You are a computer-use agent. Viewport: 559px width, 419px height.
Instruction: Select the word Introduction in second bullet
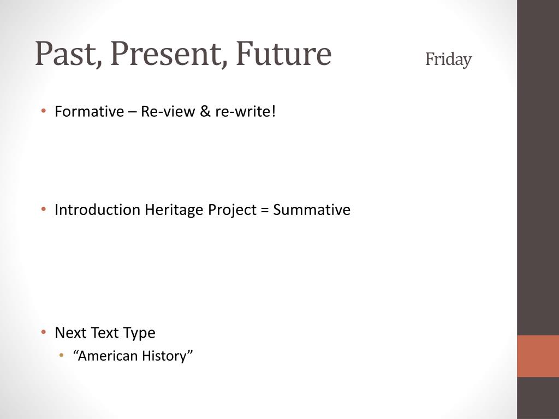[97, 209]
